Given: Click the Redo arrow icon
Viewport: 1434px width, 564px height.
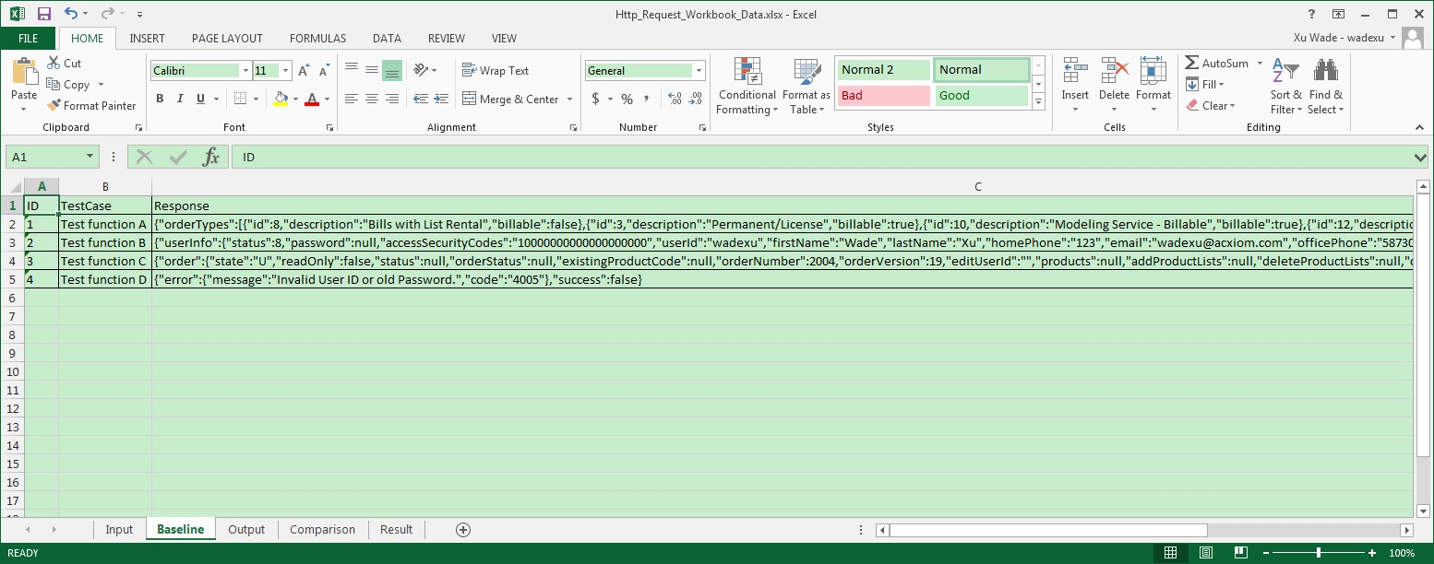Looking at the screenshot, I should 106,14.
